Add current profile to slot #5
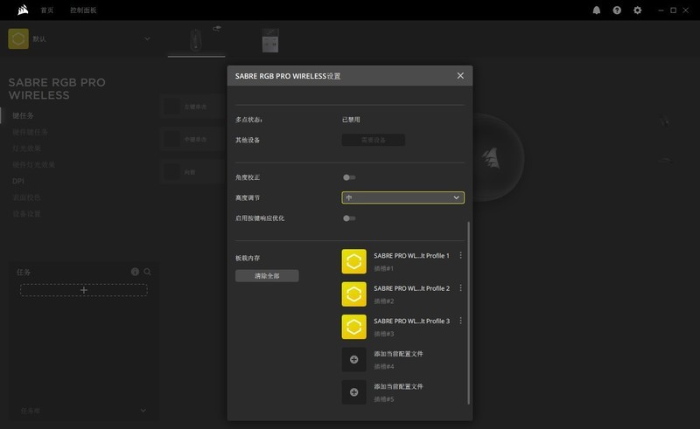The height and width of the screenshot is (429, 700). pyautogui.click(x=354, y=392)
